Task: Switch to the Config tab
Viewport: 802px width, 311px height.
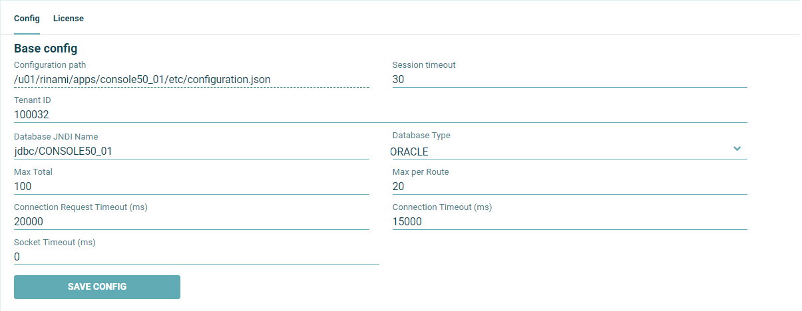Action: [x=27, y=19]
